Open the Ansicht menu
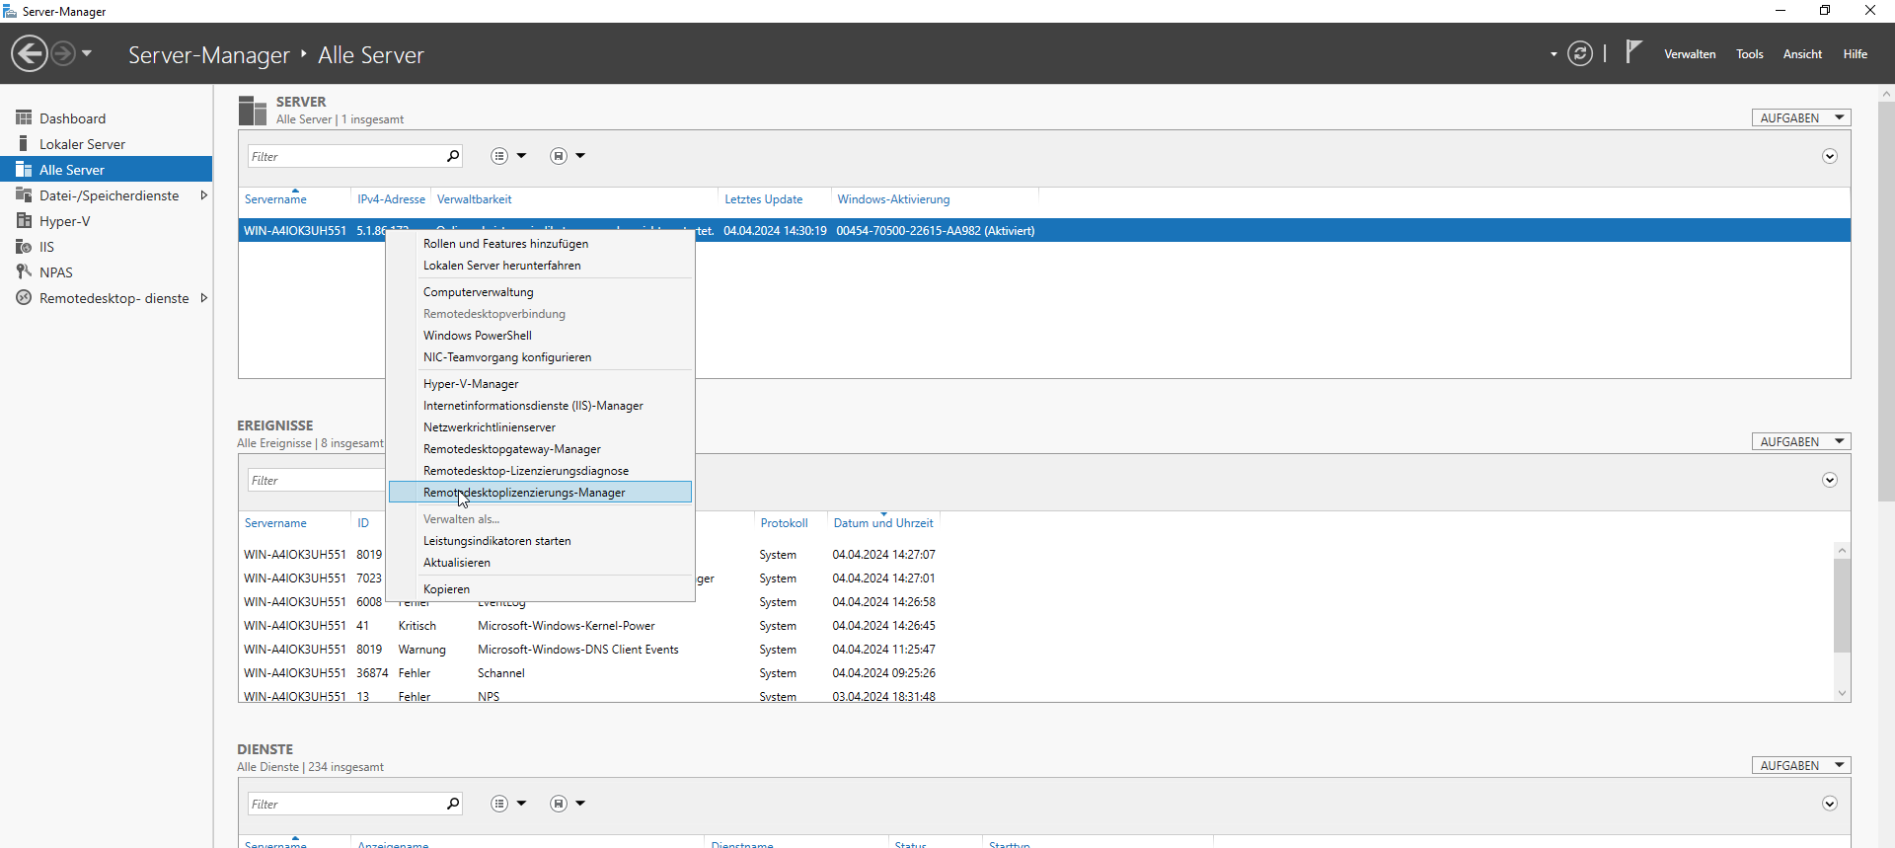Viewport: 1895px width, 848px height. (1802, 54)
